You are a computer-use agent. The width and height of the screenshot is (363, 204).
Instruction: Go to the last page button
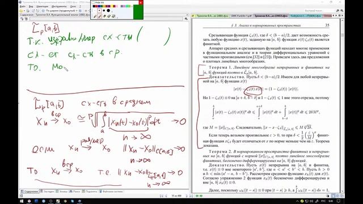coord(191,196)
